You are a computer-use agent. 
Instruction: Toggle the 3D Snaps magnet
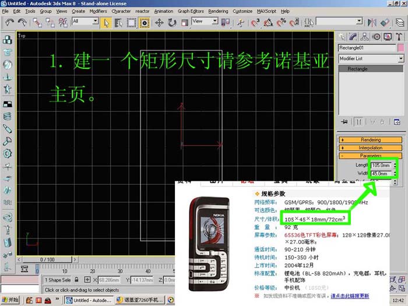tap(255, 23)
